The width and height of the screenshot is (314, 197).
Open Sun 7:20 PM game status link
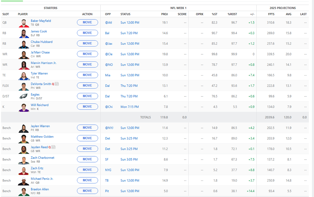coord(129,33)
